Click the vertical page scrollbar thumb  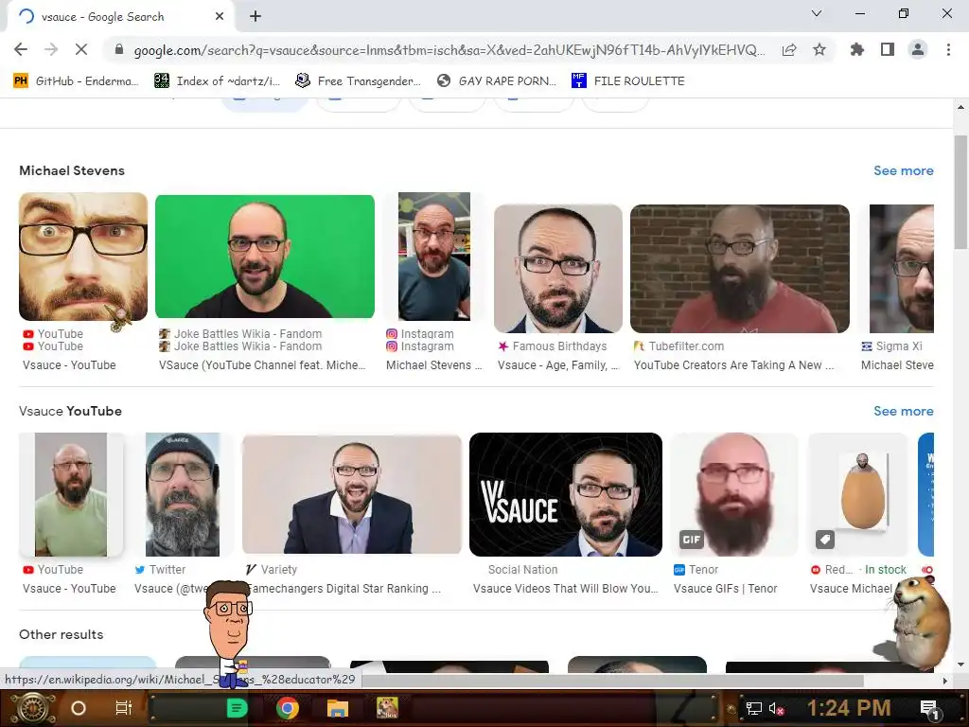tap(960, 191)
